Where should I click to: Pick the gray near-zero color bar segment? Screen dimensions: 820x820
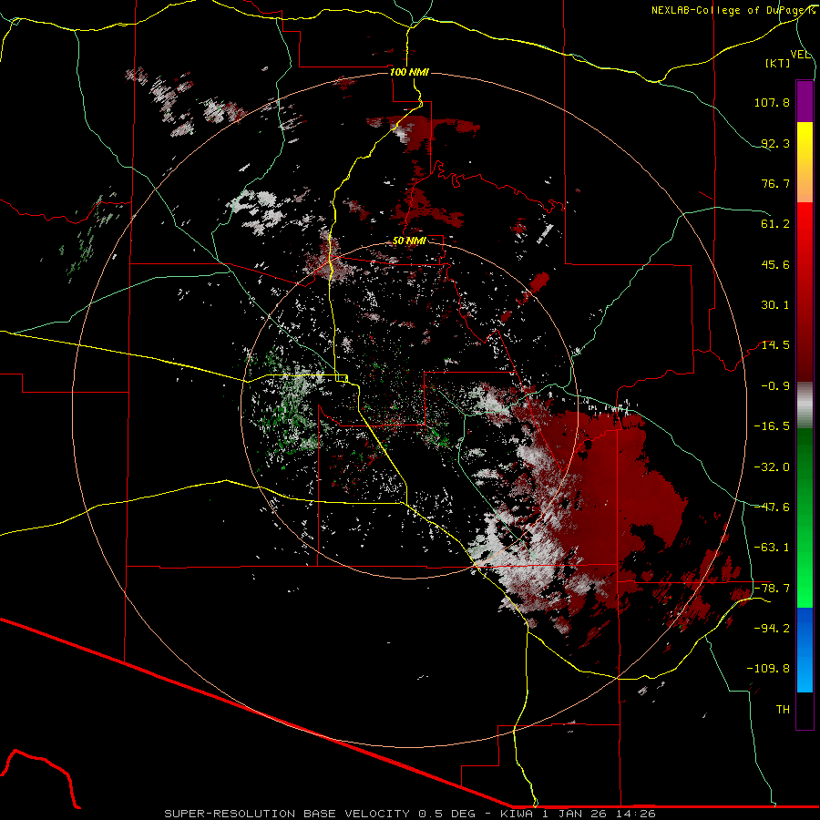tap(805, 405)
